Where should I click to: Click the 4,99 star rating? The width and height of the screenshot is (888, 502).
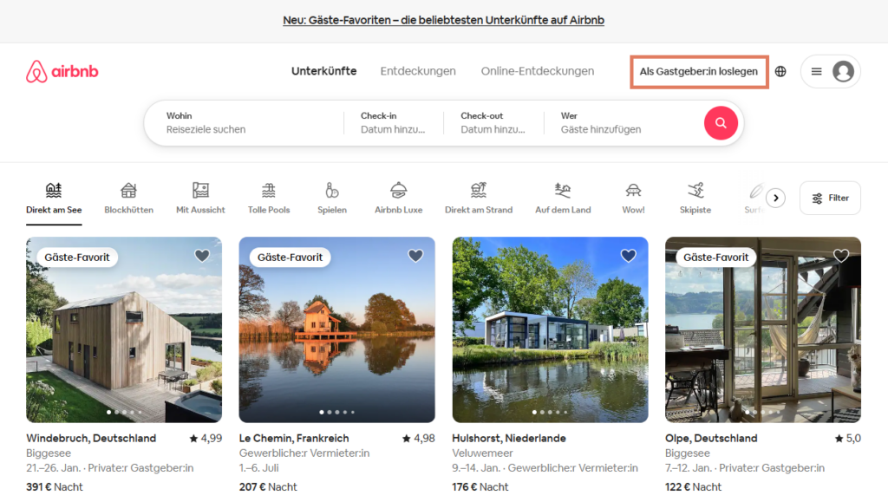tap(206, 438)
